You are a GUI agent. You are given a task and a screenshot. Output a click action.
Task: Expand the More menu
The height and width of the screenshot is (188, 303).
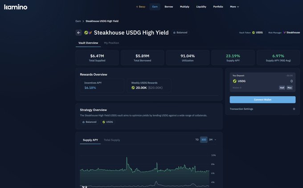(234, 7)
